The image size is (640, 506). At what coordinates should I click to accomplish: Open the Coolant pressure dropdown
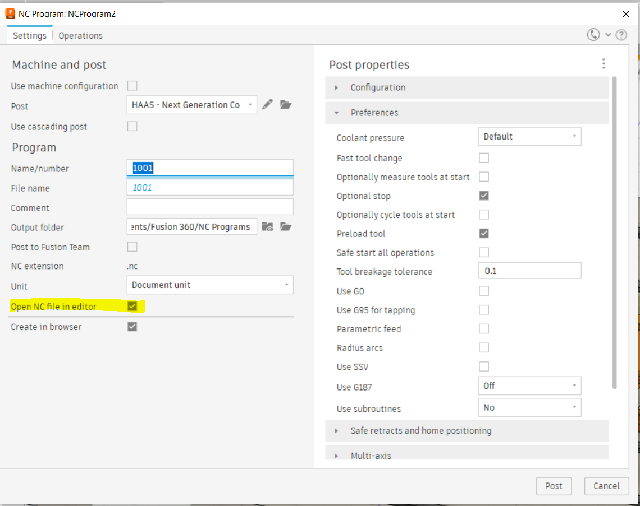point(529,136)
